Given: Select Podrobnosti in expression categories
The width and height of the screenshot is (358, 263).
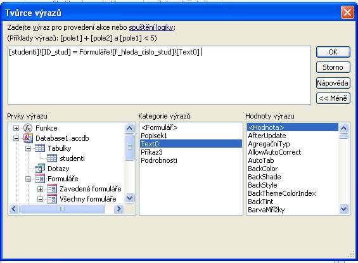Looking at the screenshot, I should click(x=159, y=160).
